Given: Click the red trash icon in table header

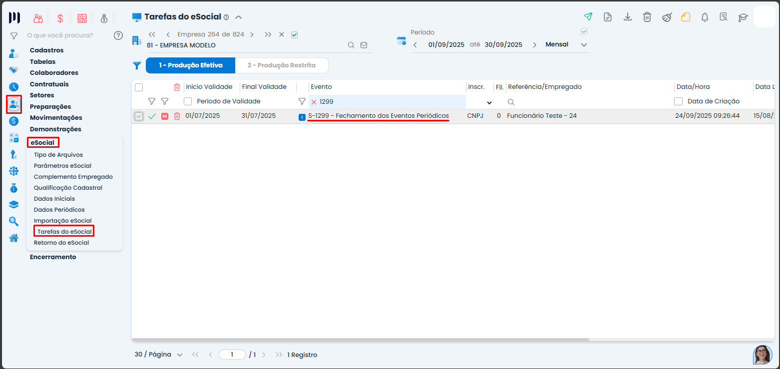Looking at the screenshot, I should pos(177,87).
